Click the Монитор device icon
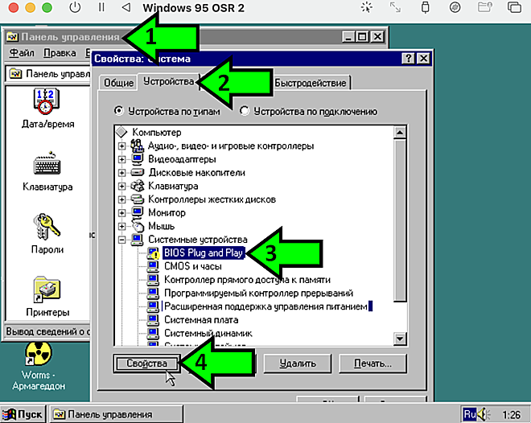This screenshot has height=423, width=531. click(x=137, y=212)
